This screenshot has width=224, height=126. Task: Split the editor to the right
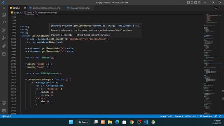coord(216,8)
